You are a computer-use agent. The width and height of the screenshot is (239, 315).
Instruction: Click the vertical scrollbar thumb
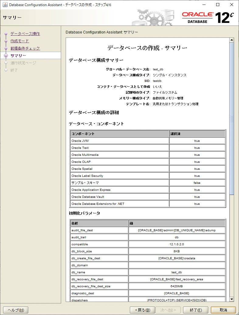[232, 118]
